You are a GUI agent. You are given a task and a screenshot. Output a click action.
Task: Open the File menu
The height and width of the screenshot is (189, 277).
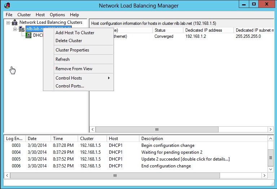coord(9,15)
